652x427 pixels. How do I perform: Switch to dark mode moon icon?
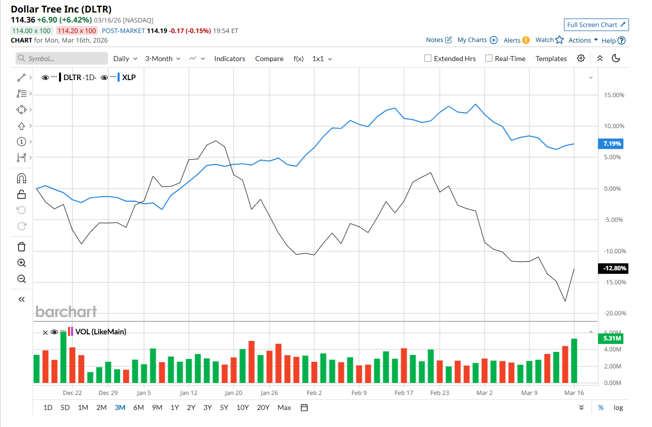click(x=616, y=58)
